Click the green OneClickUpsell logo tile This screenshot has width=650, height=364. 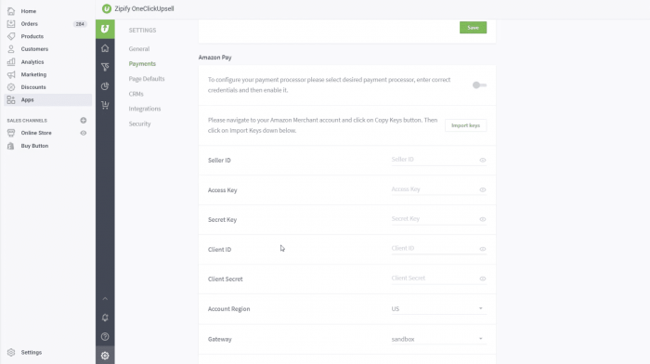(105, 29)
